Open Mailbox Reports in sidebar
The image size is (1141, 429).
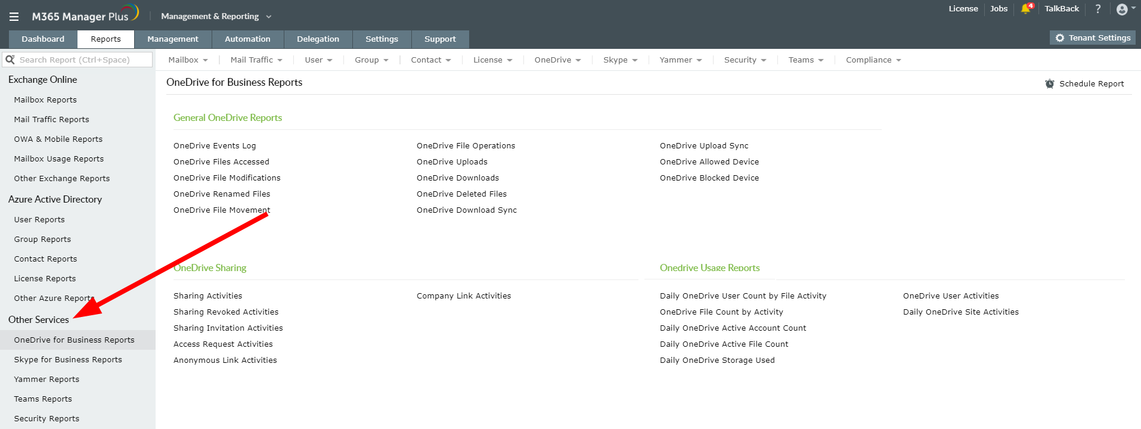point(45,100)
